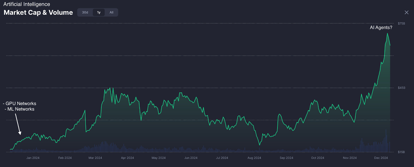The image size is (414, 167).
Task: Click the December peak of the green line
Action: 387,34
